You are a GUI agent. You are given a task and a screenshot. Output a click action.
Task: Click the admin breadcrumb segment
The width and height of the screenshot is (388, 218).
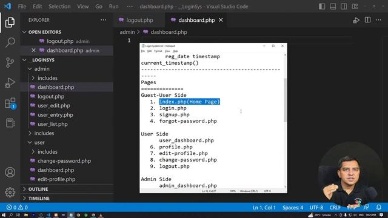pyautogui.click(x=127, y=32)
